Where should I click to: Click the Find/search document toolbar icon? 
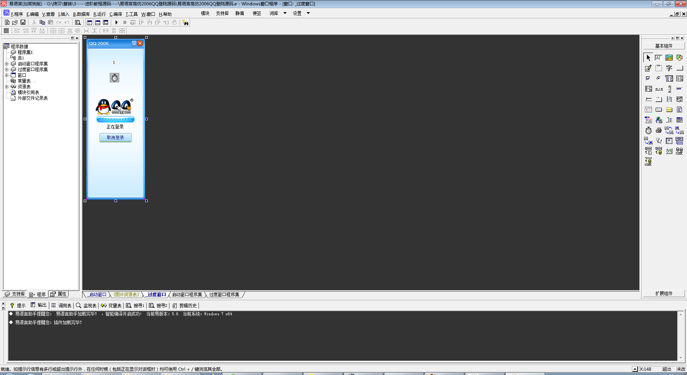pos(78,23)
